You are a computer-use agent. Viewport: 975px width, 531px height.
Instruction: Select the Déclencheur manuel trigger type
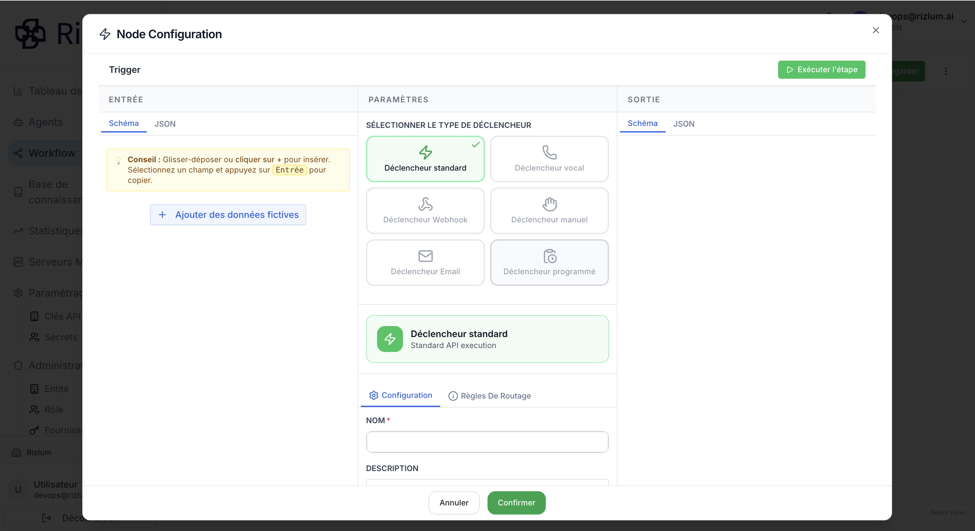[x=549, y=211]
